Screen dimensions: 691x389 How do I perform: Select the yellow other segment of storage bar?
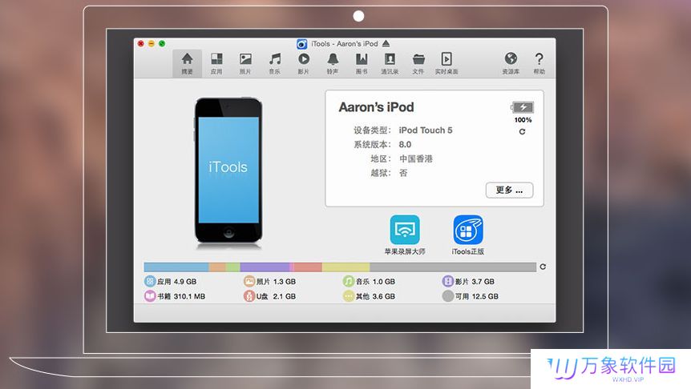[x=346, y=267]
